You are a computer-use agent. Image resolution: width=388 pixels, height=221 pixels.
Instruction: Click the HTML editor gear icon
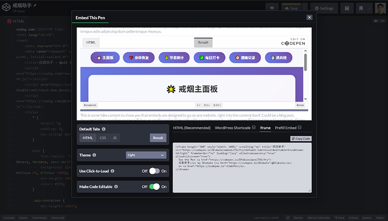tap(376, 21)
